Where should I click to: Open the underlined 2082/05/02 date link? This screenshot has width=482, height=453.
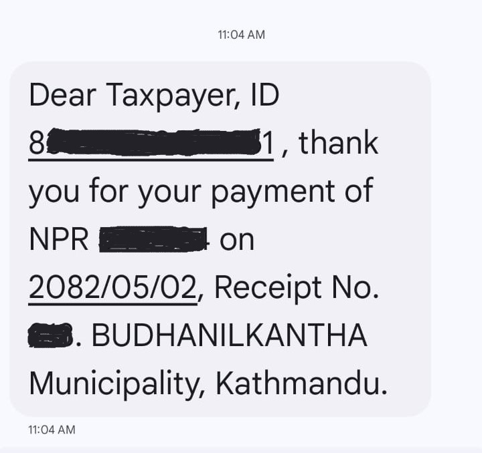coord(113,287)
